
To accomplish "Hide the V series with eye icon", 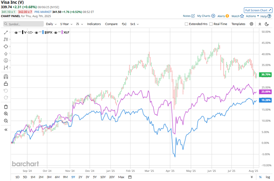I will (16, 32).
